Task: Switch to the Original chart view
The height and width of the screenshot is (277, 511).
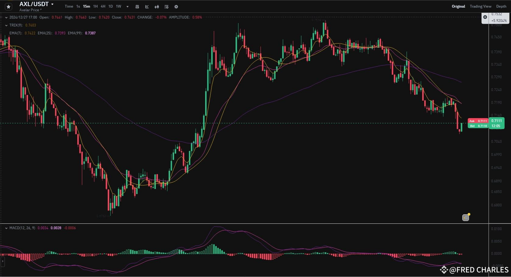Action: pos(458,6)
